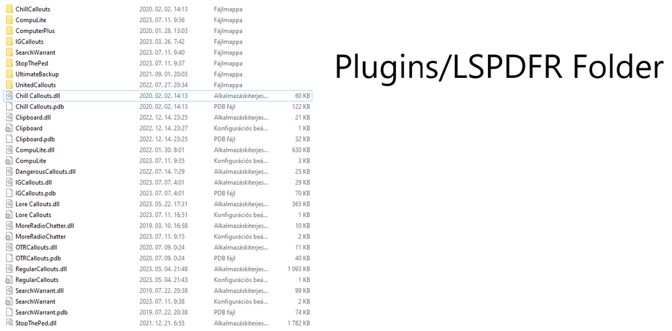Click the date '2023. 05. 04. 21:48'

click(163, 269)
